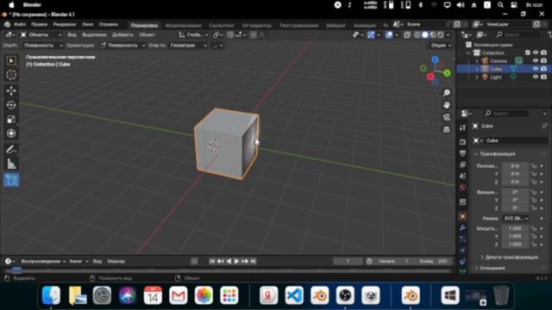The image size is (552, 310).
Task: Click the Cube object name field
Action: (517, 140)
